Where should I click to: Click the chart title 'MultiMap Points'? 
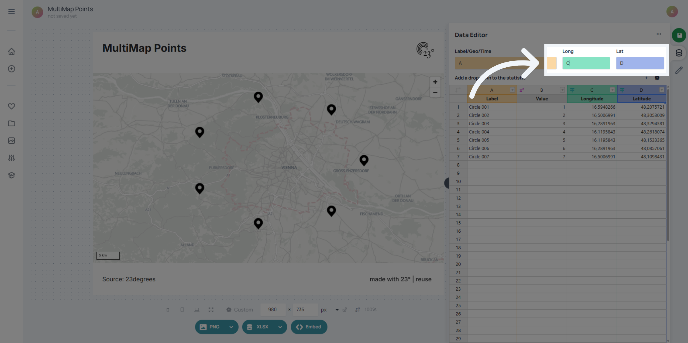point(144,48)
